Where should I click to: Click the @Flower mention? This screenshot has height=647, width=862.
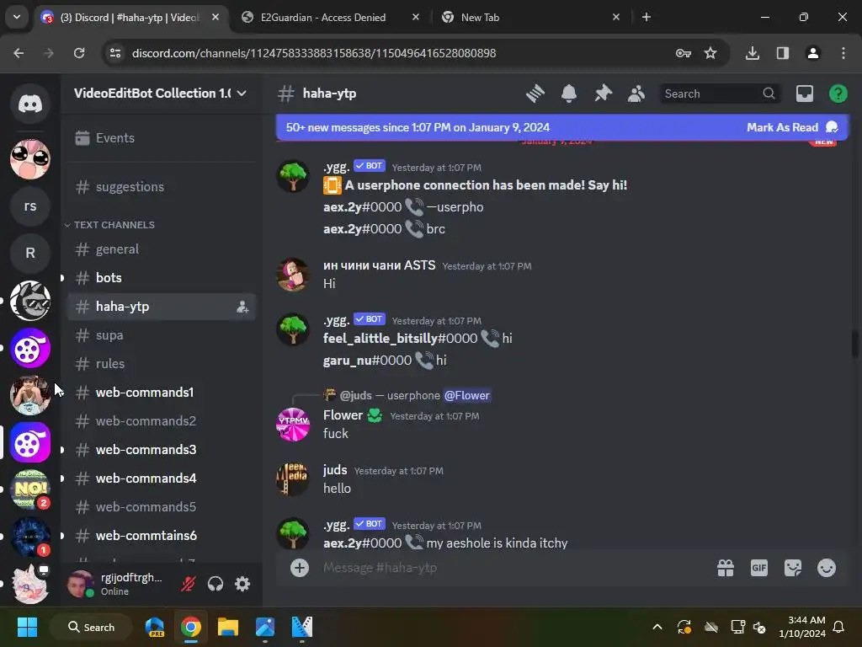tap(466, 396)
